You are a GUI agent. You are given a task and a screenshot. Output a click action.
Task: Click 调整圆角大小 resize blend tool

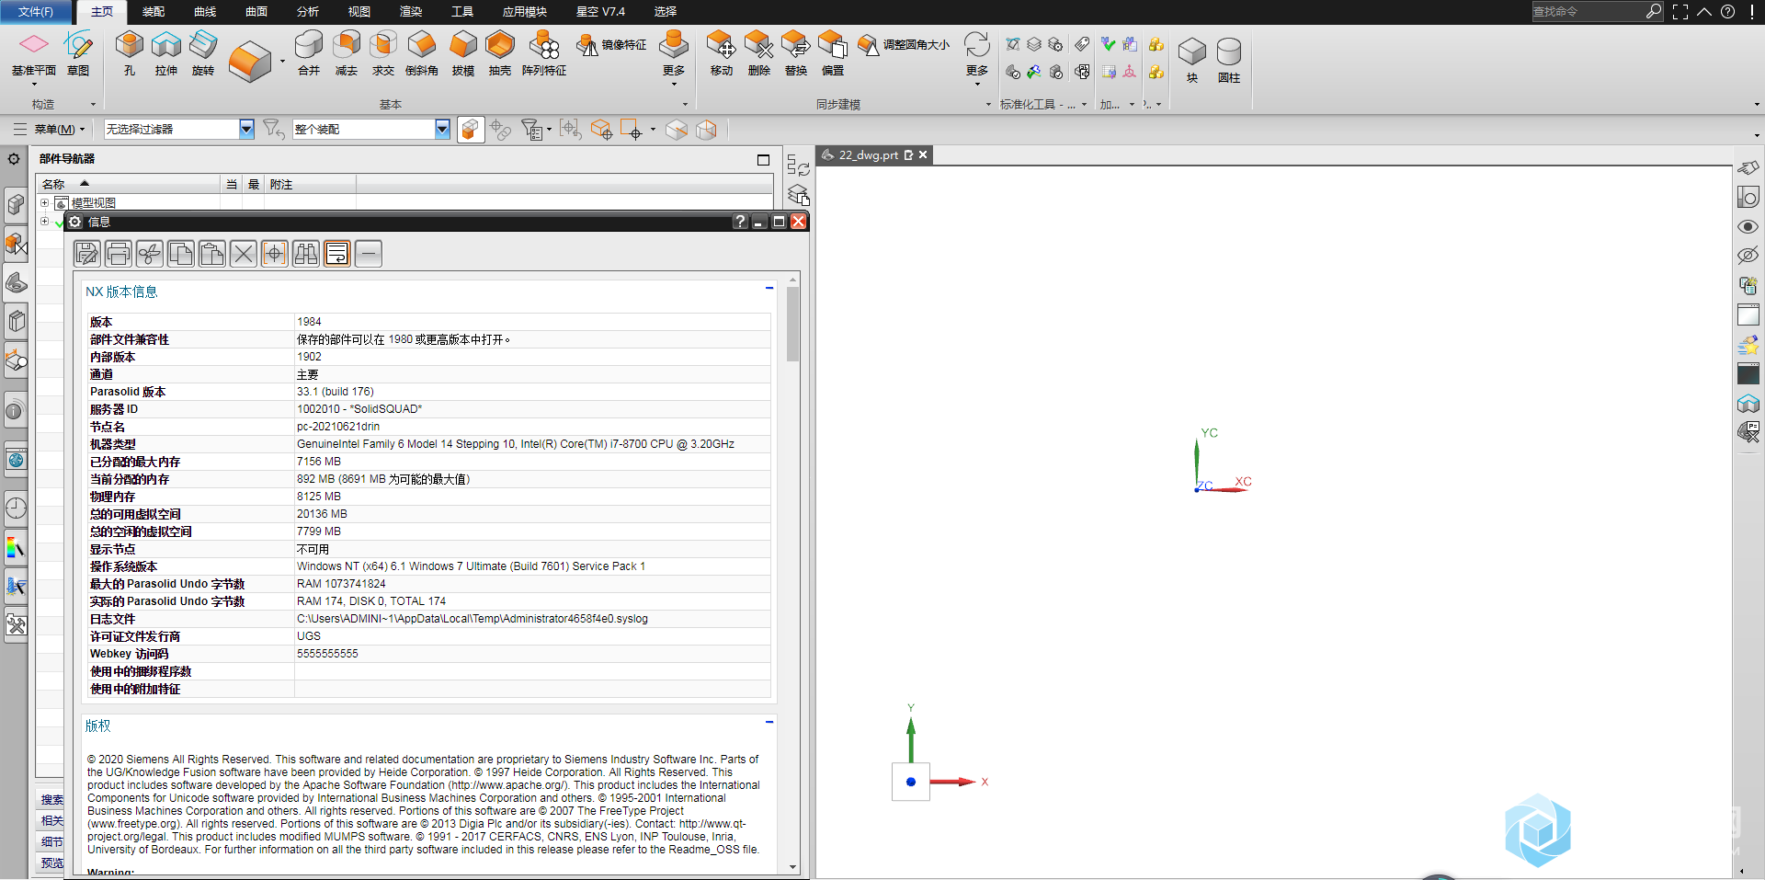[x=904, y=44]
